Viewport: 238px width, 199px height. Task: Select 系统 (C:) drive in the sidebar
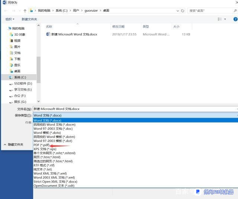19,77
